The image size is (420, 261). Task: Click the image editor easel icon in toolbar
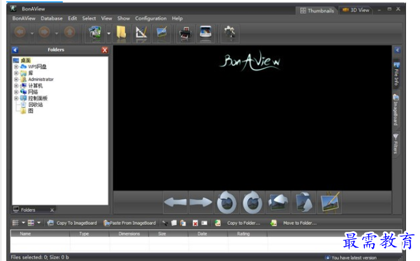tap(162, 33)
